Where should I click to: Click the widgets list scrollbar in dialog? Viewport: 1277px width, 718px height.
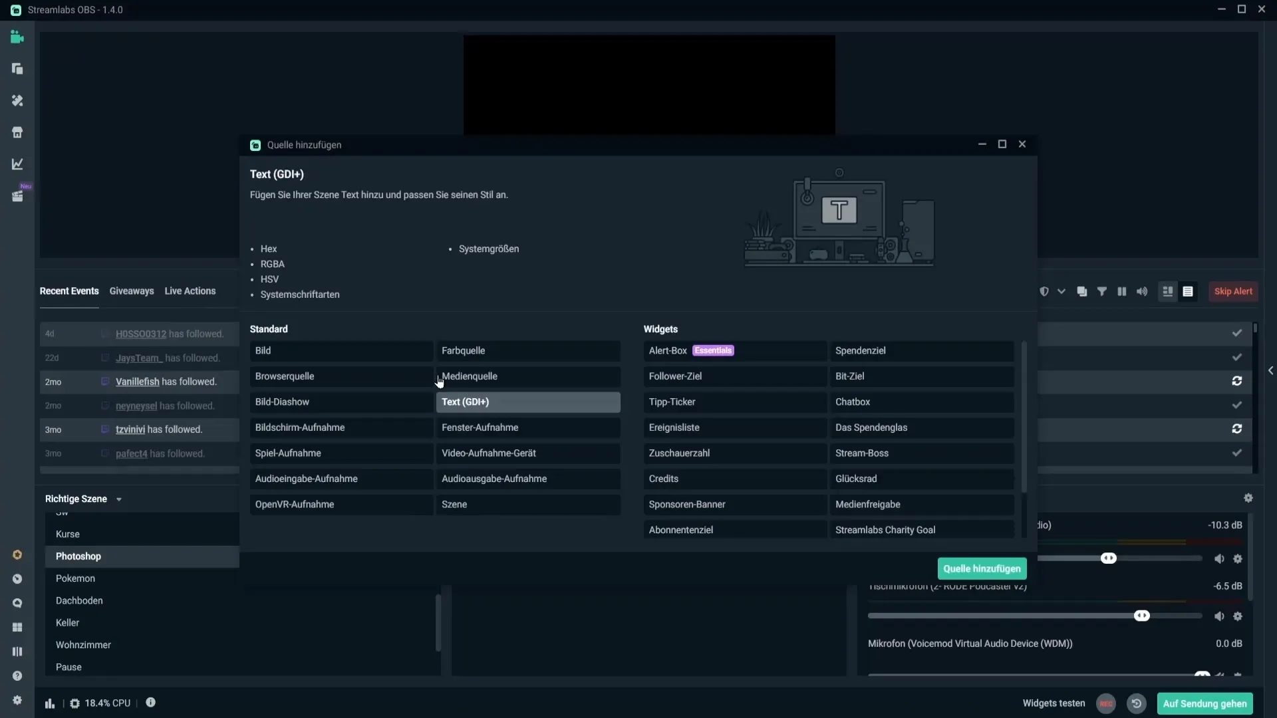1024,416
